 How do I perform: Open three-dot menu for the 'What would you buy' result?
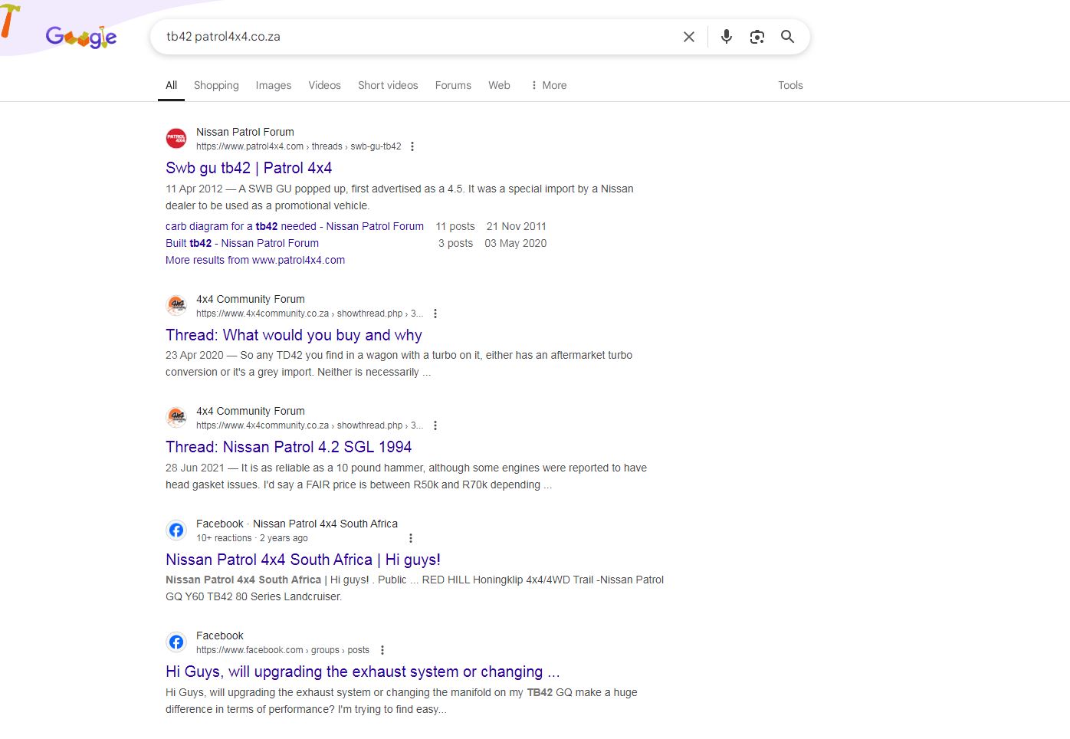435,314
